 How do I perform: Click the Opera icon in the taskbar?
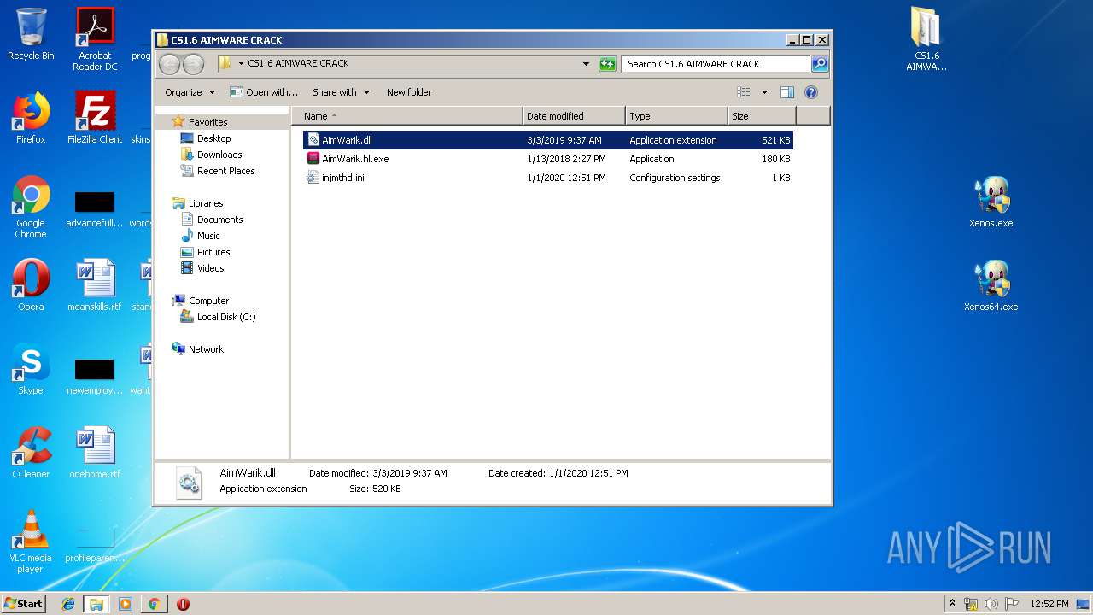[x=183, y=604]
